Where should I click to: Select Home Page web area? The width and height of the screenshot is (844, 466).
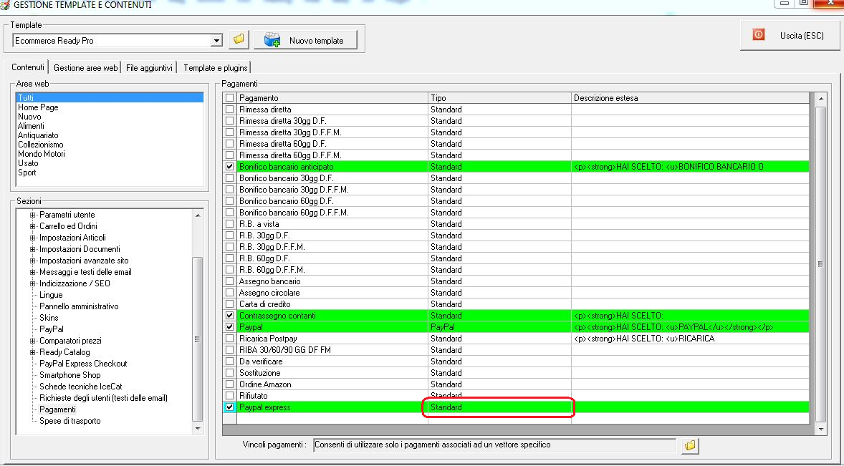pos(38,107)
